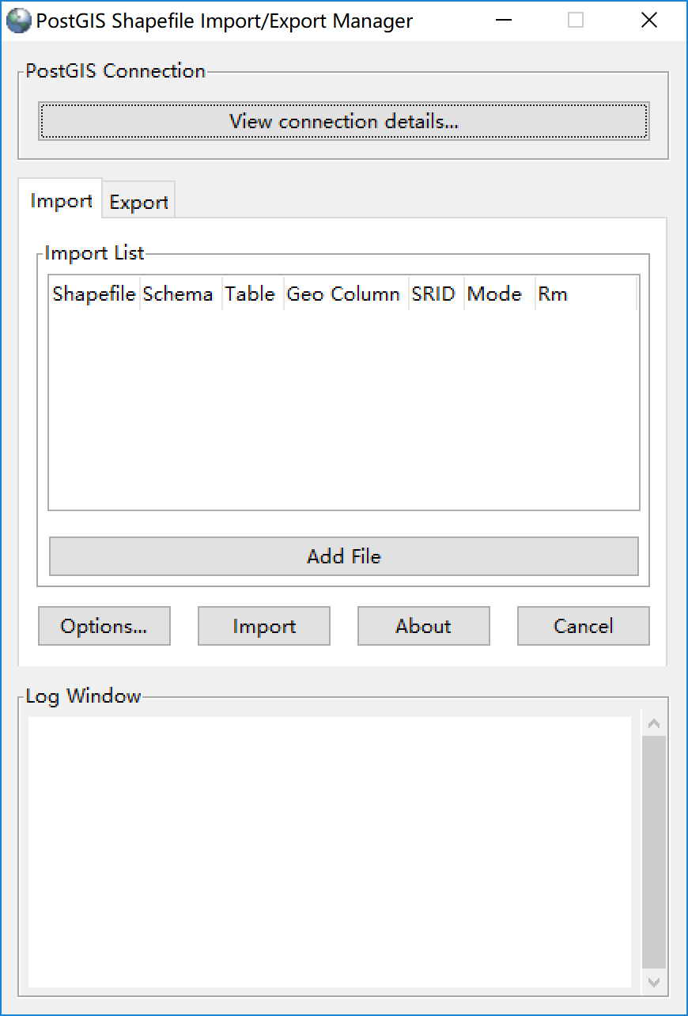Click the Shapefile column header

click(94, 294)
